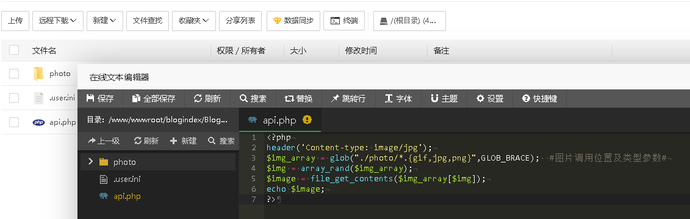Screen dimensions: 690x219
Task: Open the go-to-line (跳转行) pin icon
Action: [x=335, y=99]
